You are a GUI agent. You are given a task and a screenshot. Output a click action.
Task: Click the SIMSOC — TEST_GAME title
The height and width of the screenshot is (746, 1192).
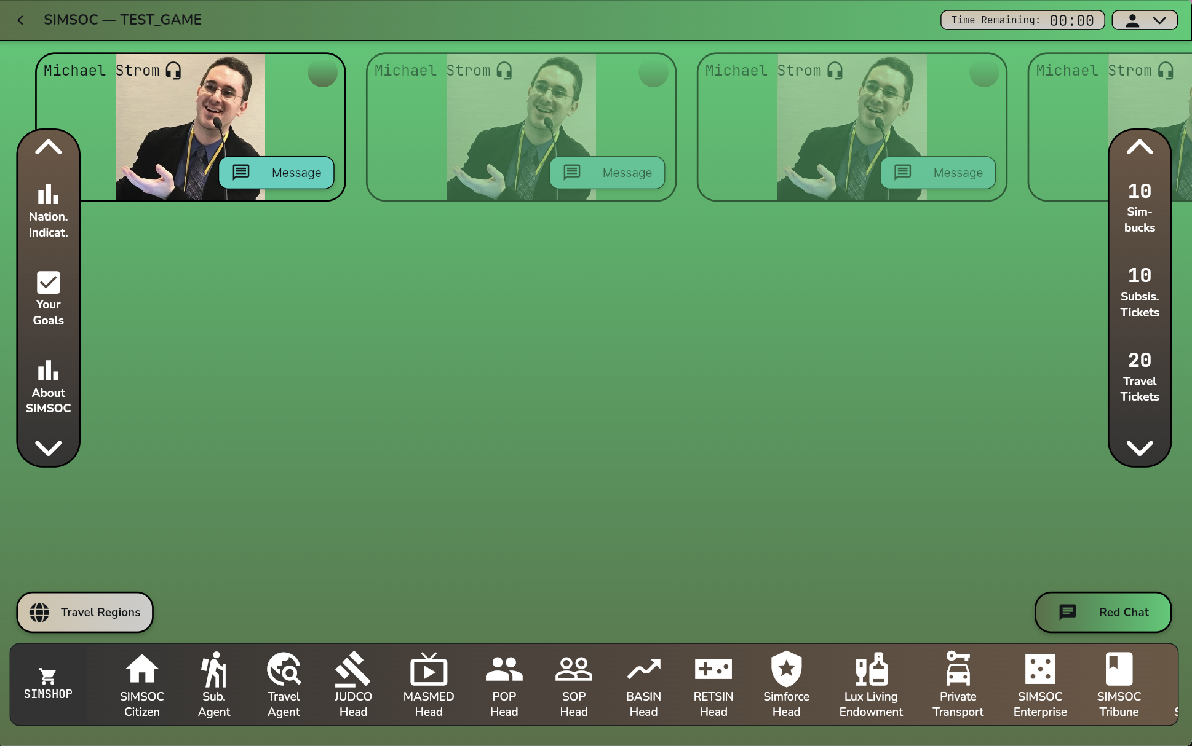click(x=122, y=20)
